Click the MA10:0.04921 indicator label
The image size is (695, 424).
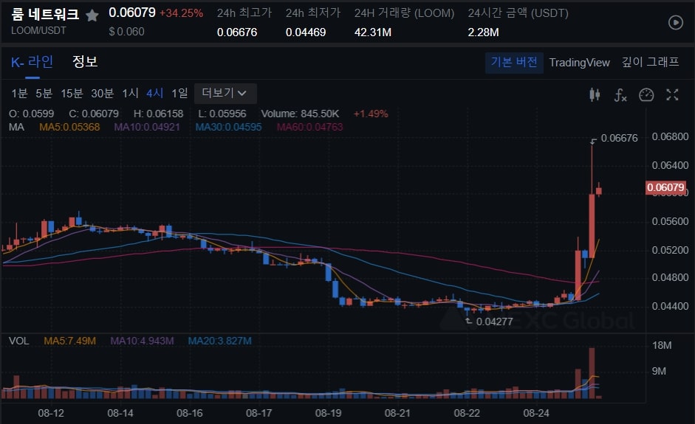147,128
